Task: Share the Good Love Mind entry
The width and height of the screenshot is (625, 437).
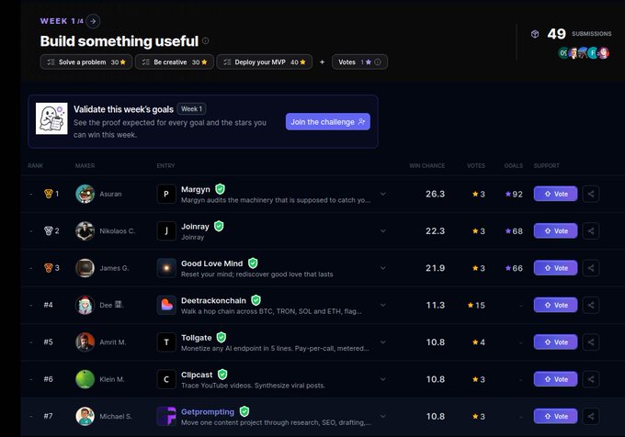Action: 591,268
